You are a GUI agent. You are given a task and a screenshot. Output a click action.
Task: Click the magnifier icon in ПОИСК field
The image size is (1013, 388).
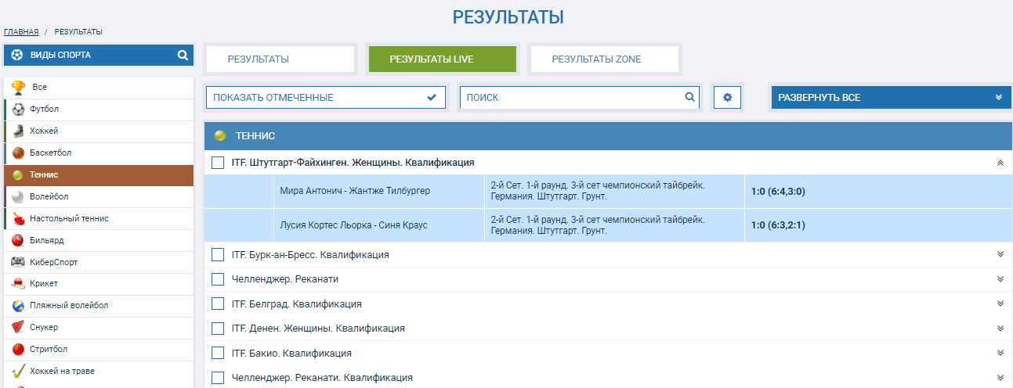click(x=689, y=97)
